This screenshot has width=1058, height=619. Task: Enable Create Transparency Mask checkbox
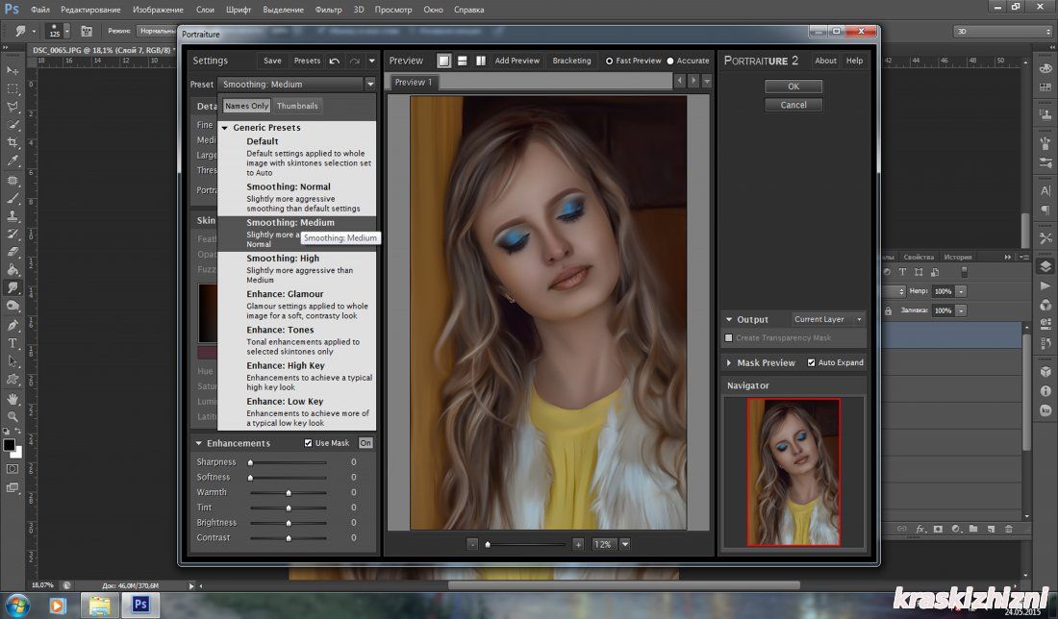click(x=729, y=337)
